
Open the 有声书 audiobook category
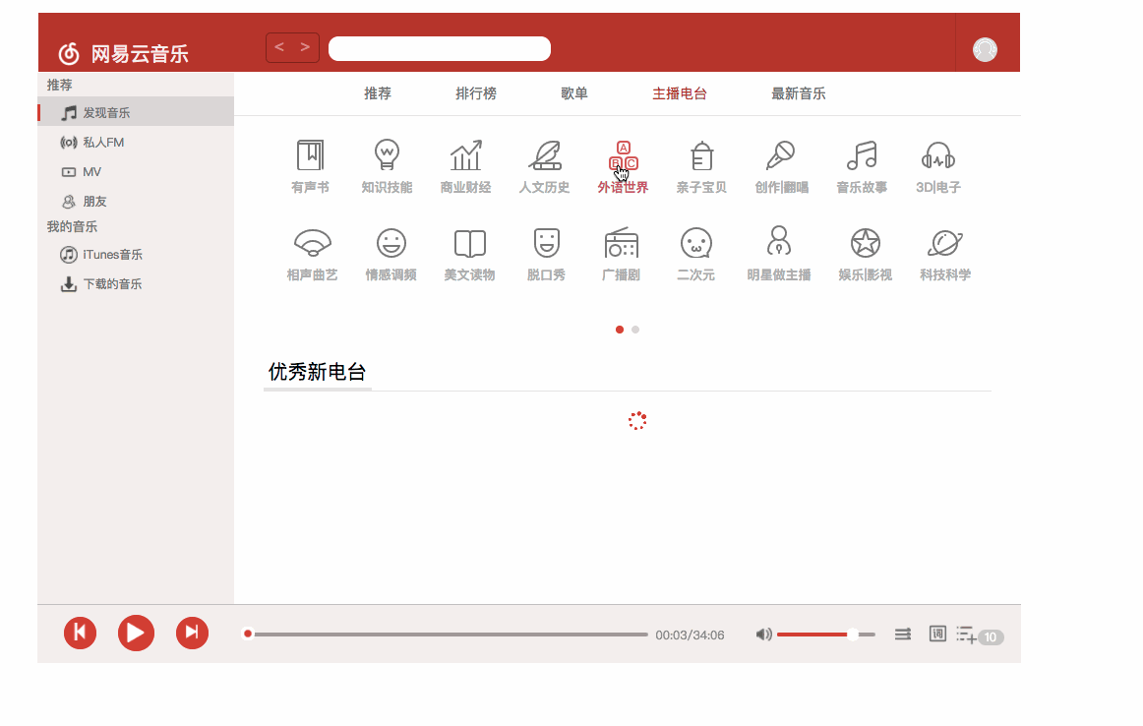pyautogui.click(x=311, y=156)
